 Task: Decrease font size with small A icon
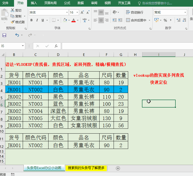88,12
